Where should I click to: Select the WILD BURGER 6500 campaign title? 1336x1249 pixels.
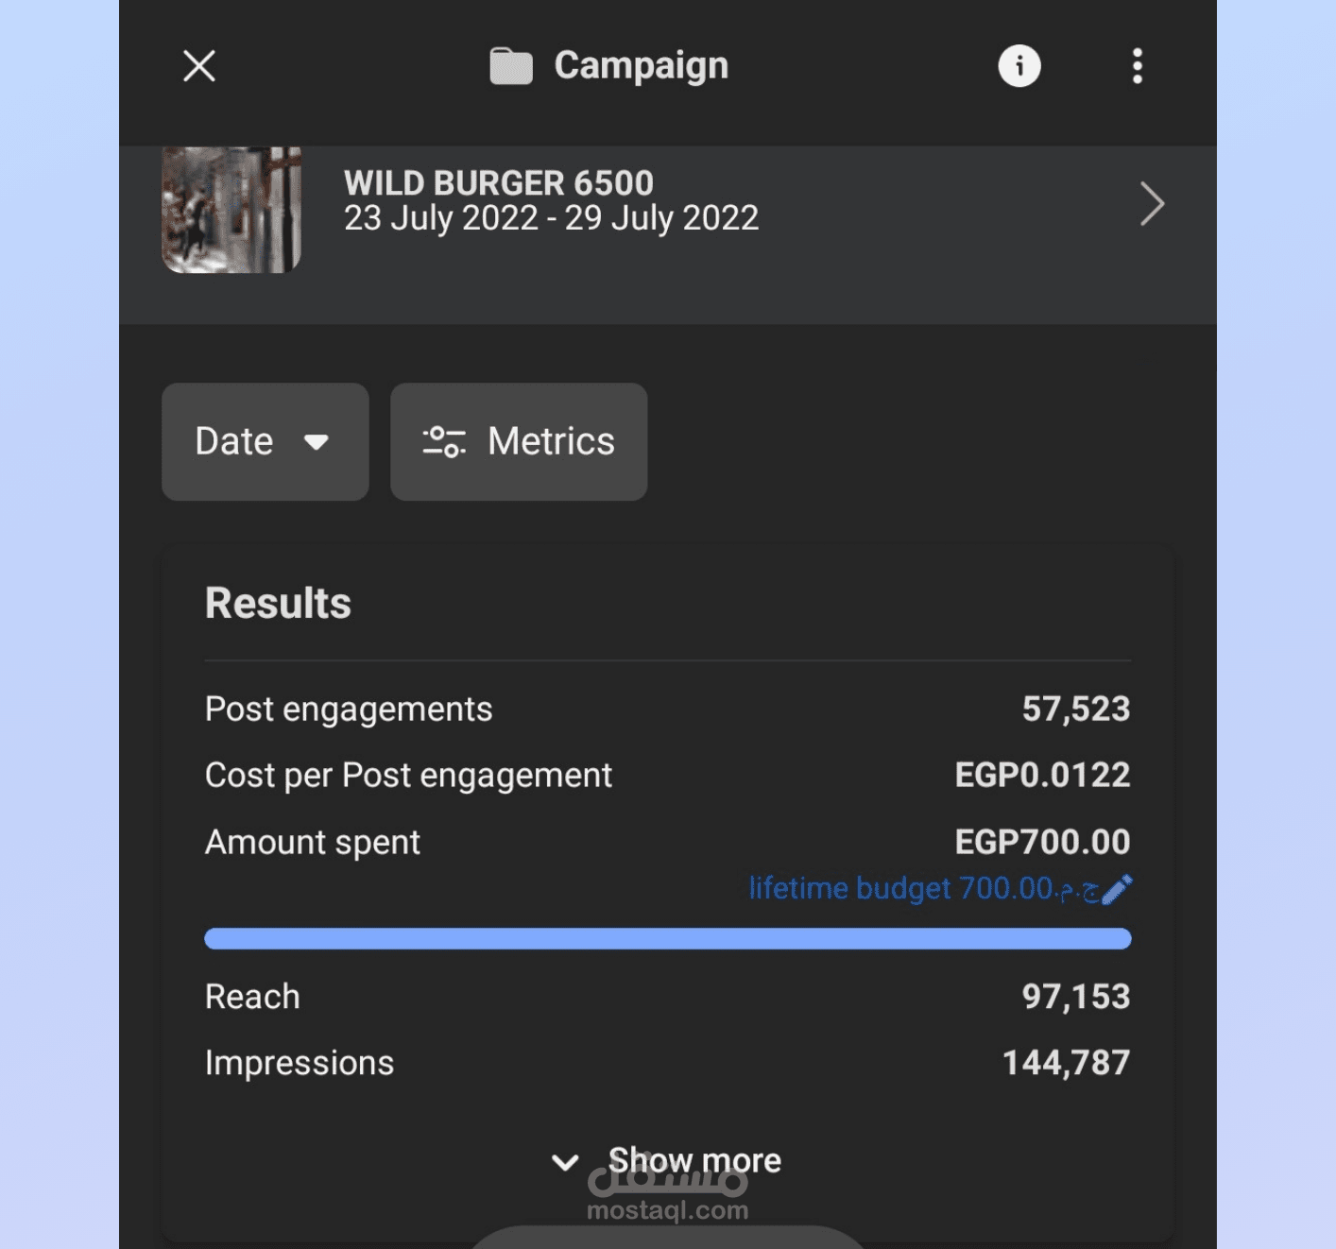pyautogui.click(x=499, y=182)
